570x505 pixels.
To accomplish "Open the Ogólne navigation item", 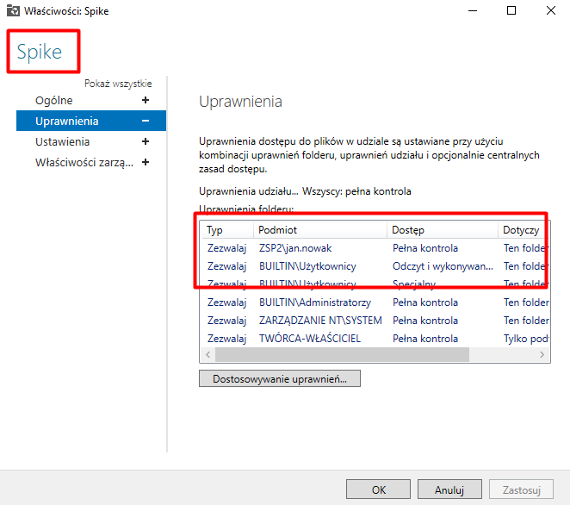I will [54, 101].
